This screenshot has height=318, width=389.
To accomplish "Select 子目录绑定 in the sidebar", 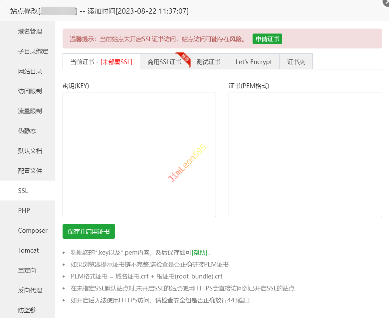I will 33,51.
